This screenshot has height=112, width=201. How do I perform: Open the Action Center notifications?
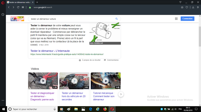pos(196,109)
